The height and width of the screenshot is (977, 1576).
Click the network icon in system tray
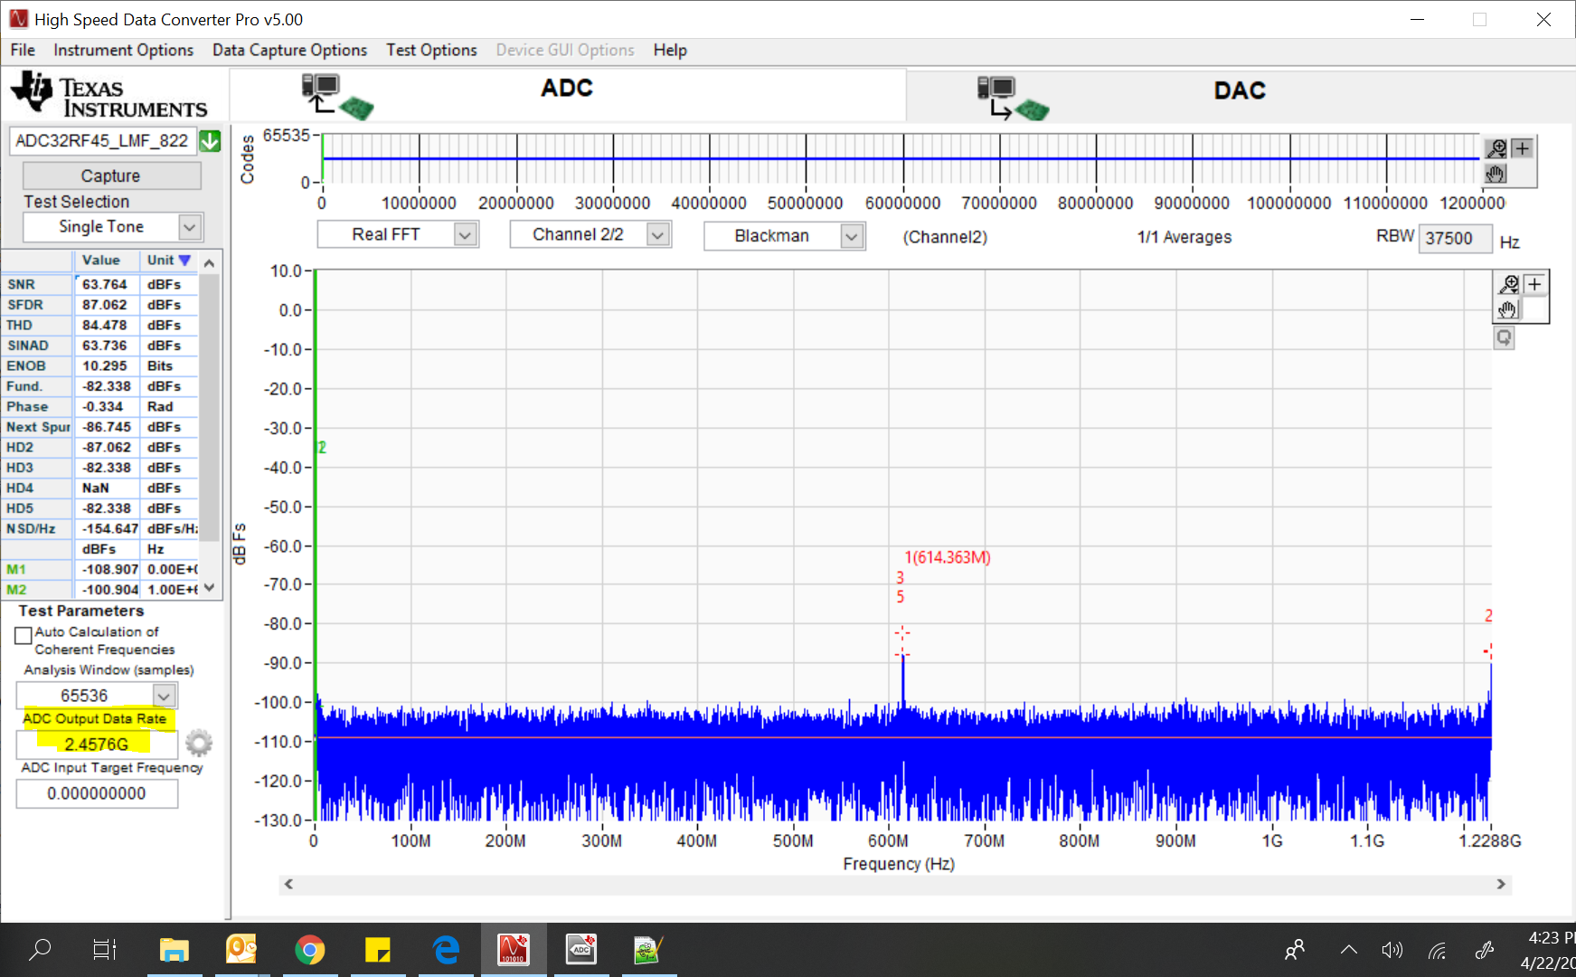pos(1437,950)
